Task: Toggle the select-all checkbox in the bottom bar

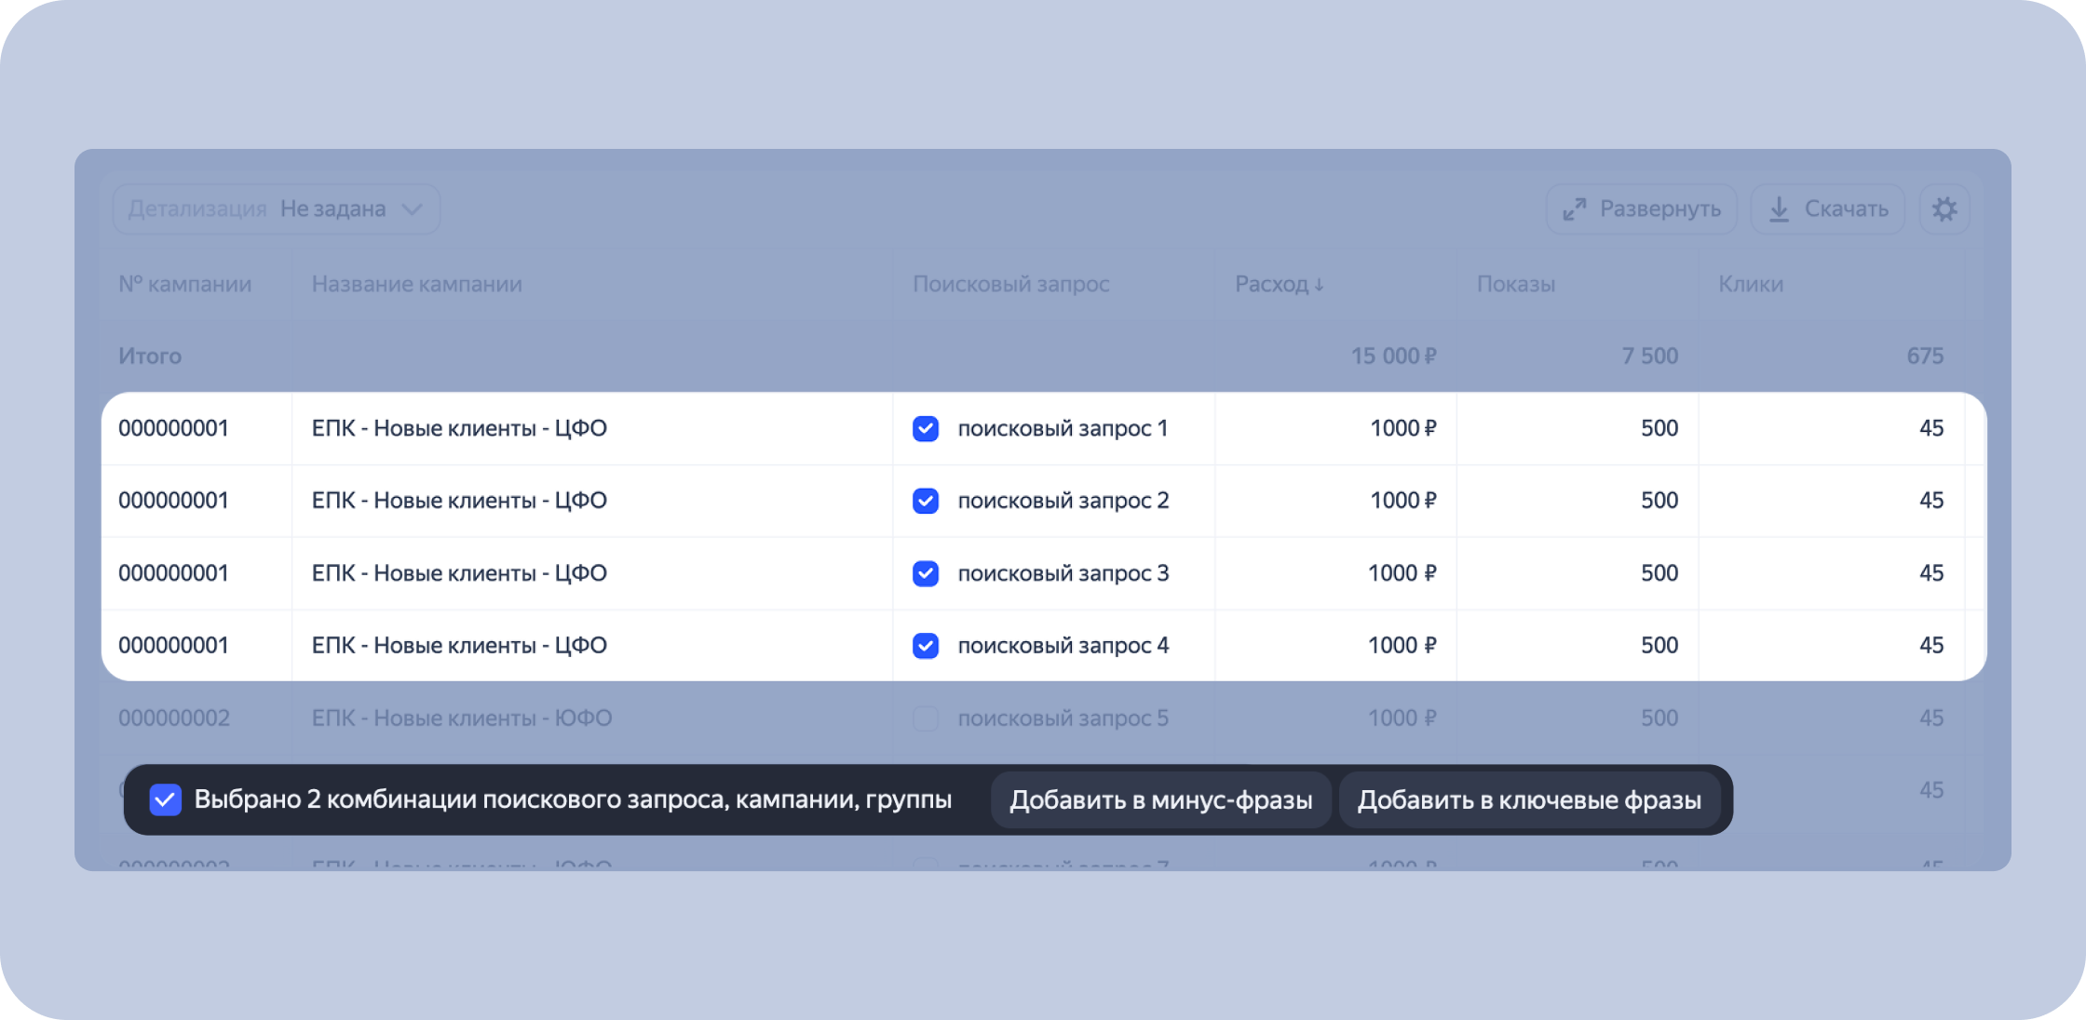Action: coord(166,799)
